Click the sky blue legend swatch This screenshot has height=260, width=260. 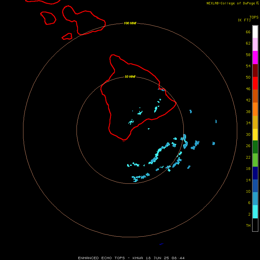255,199
